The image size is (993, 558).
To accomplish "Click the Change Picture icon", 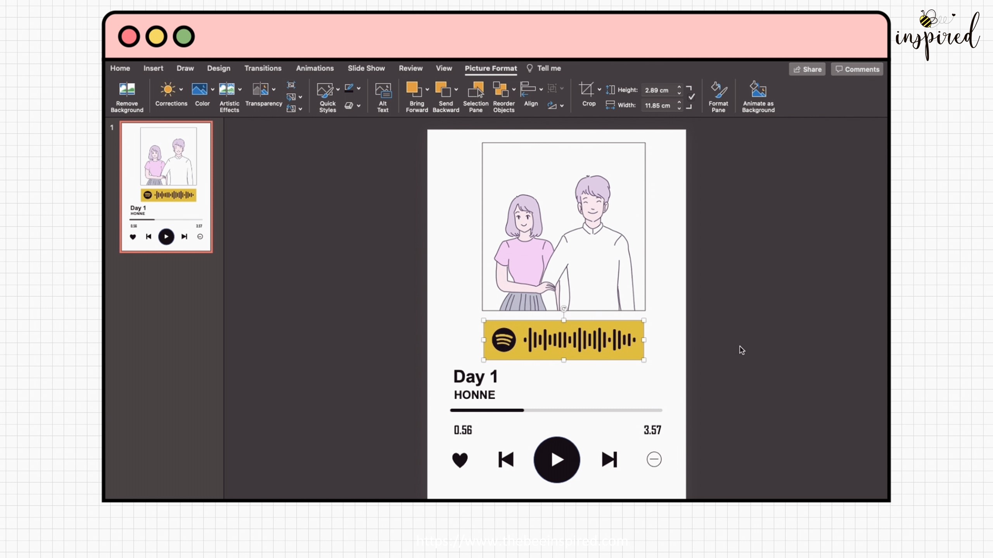I will [x=291, y=97].
